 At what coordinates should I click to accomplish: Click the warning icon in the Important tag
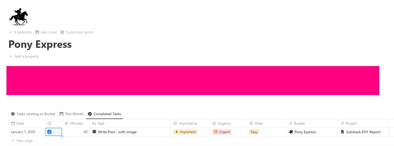click(x=177, y=132)
